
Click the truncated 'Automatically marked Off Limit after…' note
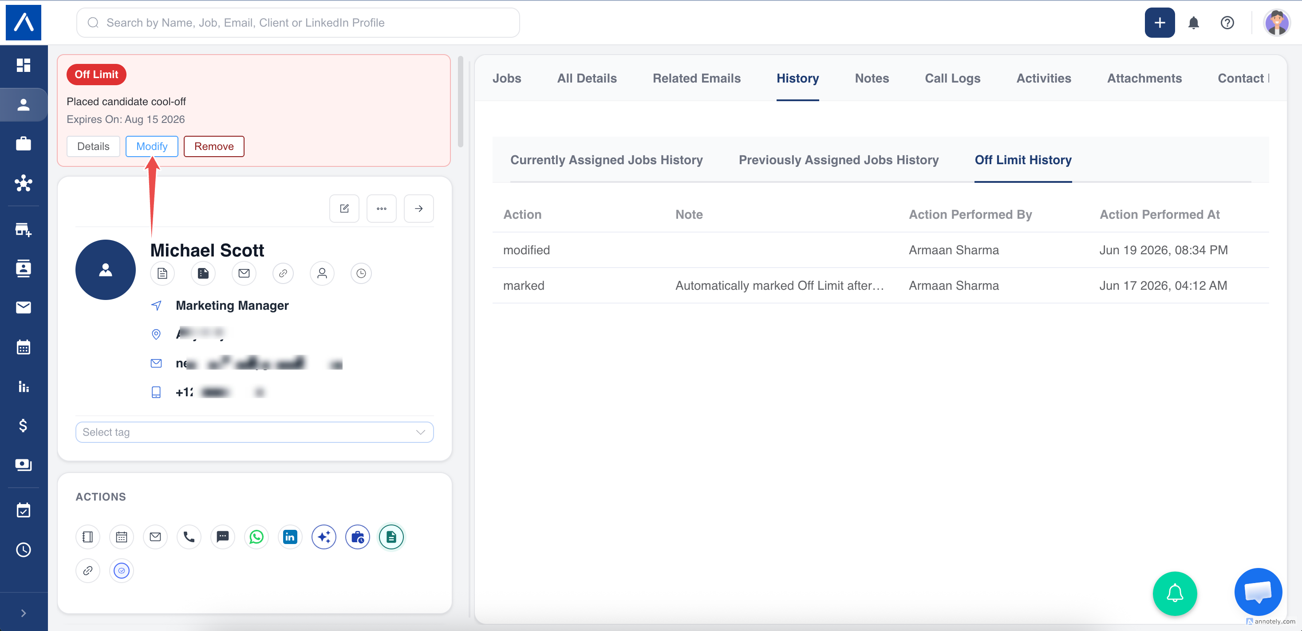[x=779, y=286]
